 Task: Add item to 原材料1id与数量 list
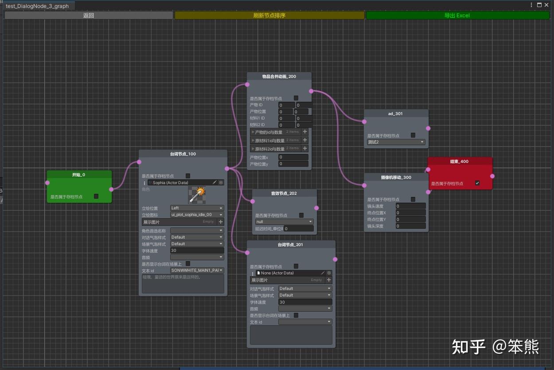[305, 140]
